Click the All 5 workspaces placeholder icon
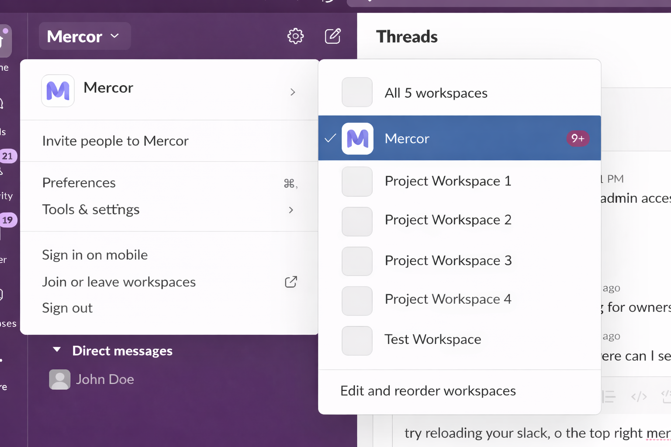 (x=357, y=92)
